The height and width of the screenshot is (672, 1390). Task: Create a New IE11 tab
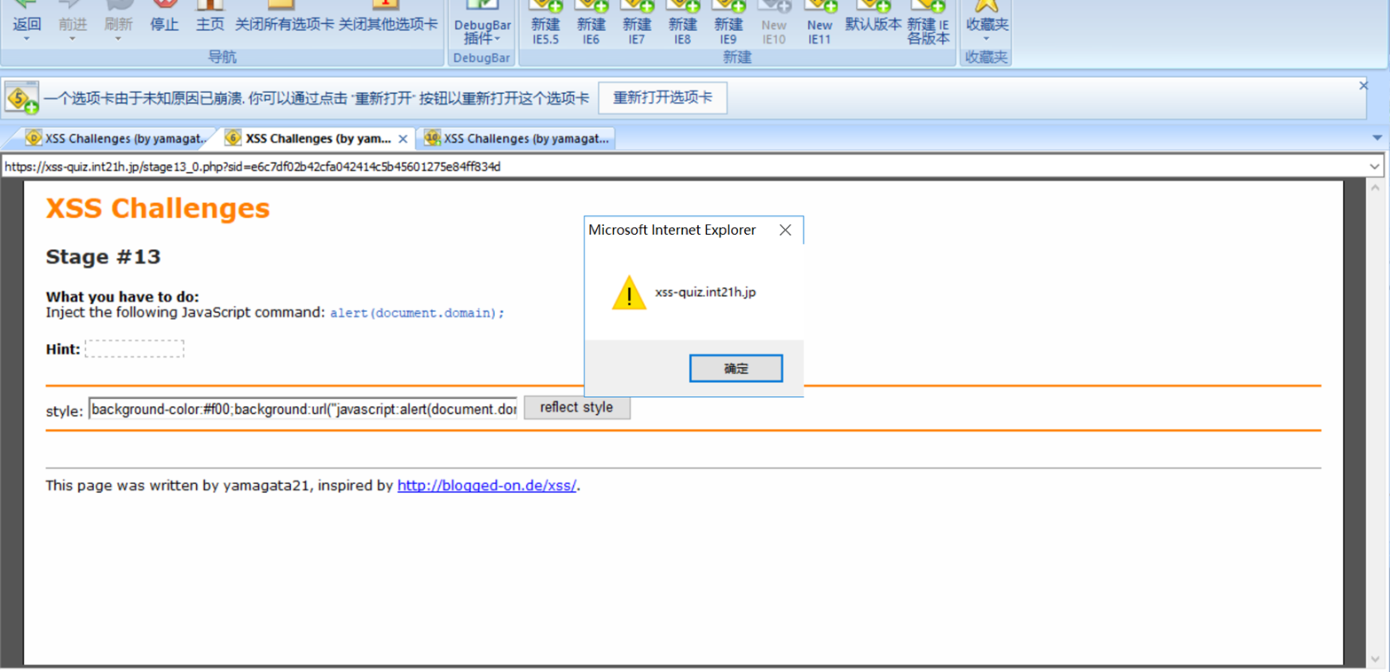pyautogui.click(x=820, y=23)
